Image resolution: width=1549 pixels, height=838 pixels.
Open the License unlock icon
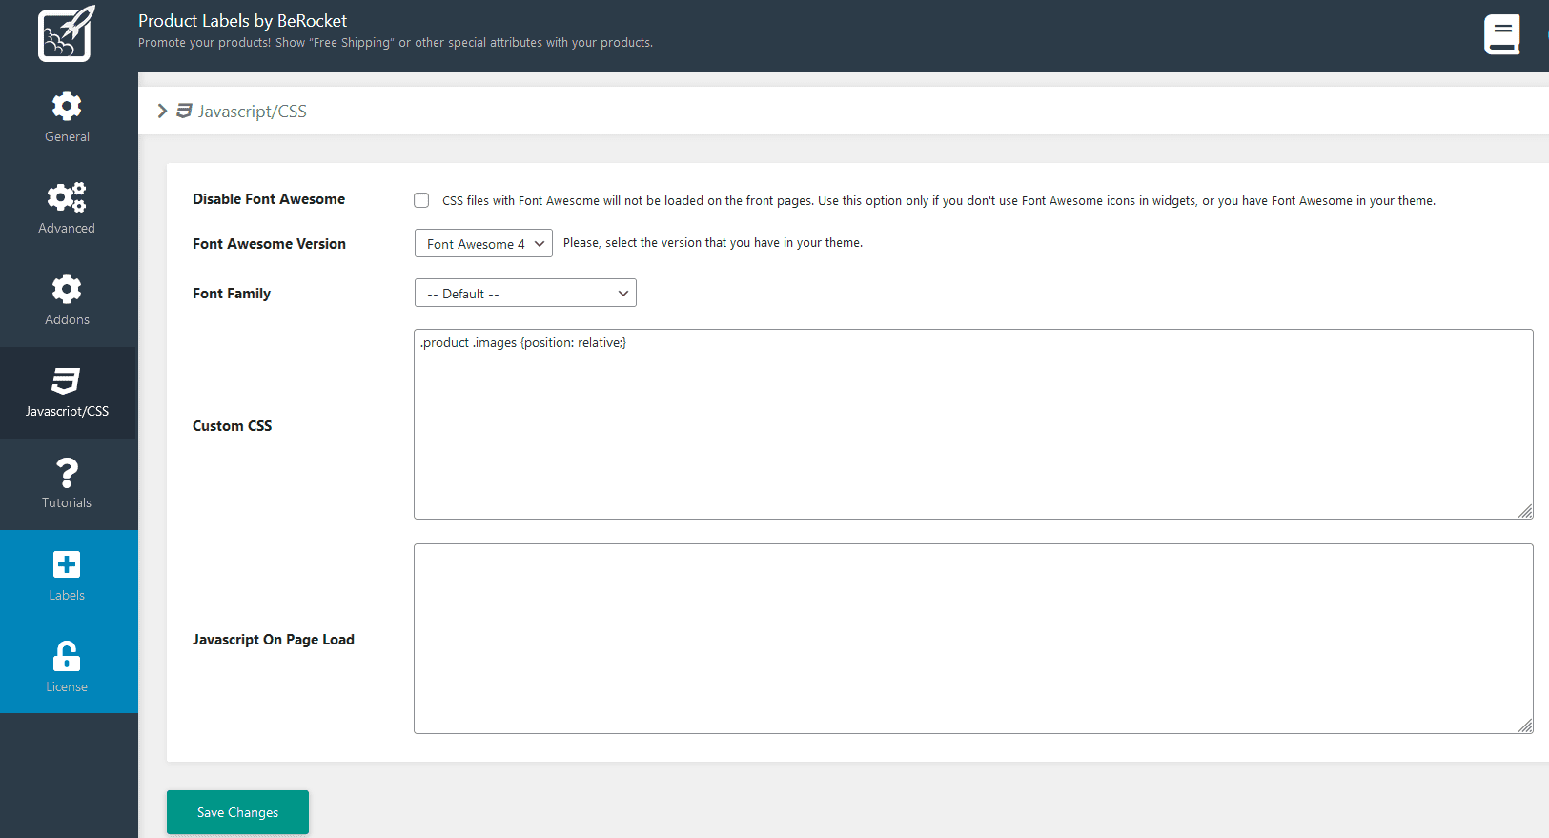point(67,656)
